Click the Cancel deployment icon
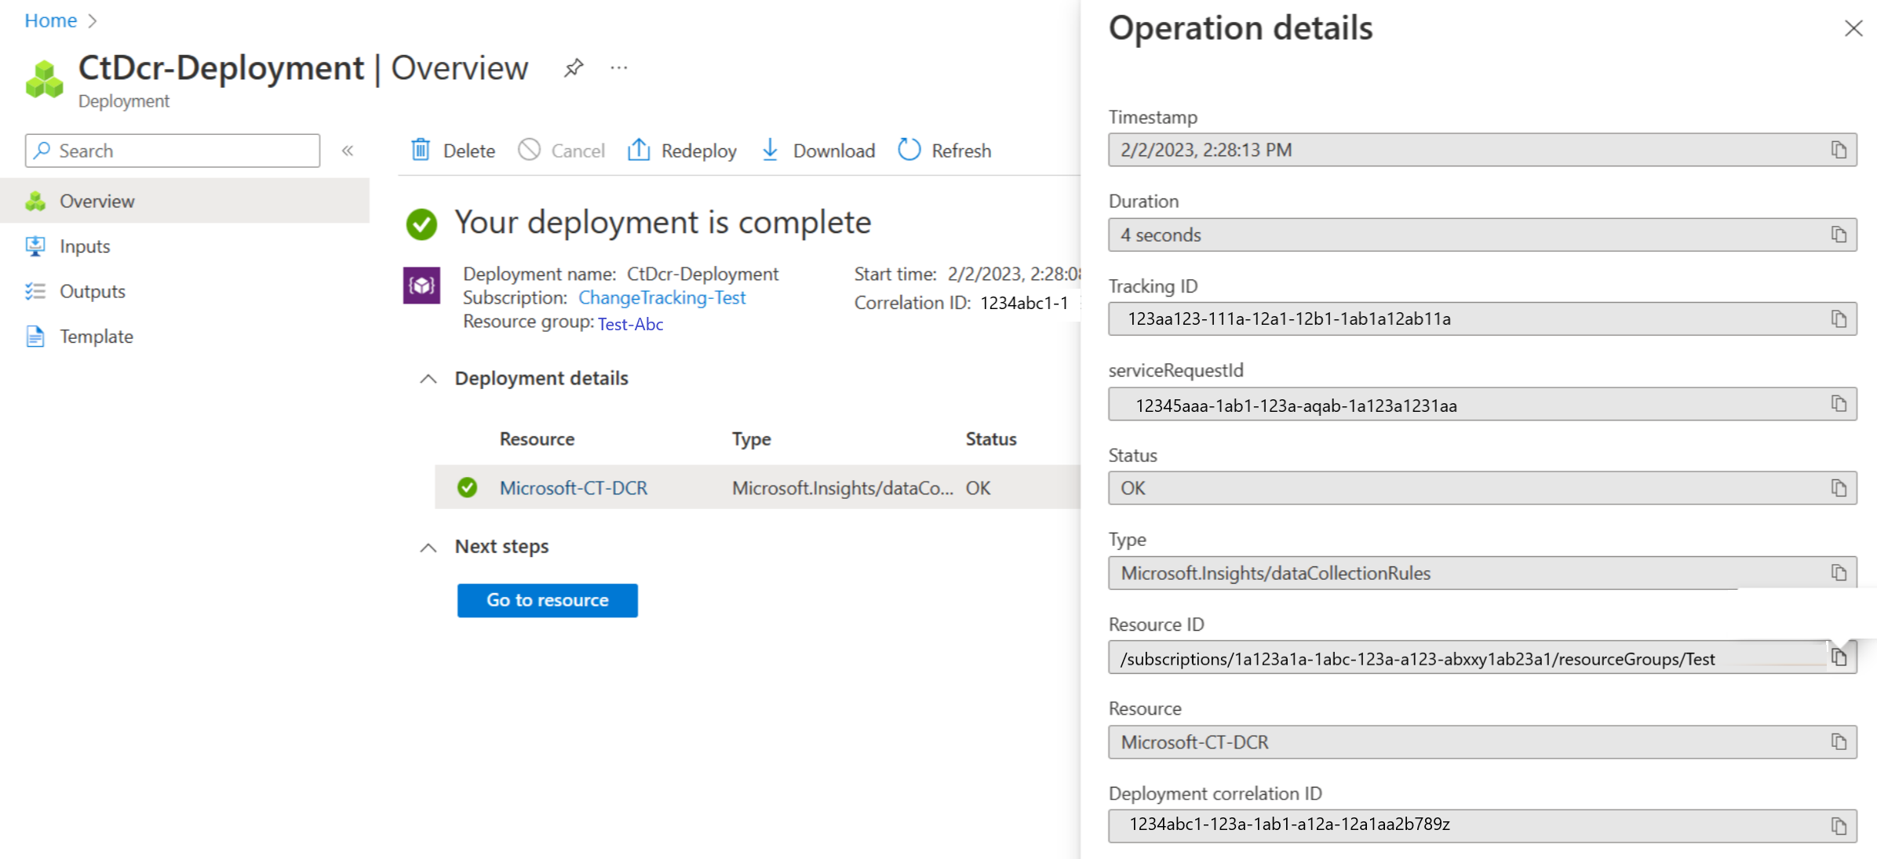This screenshot has height=859, width=1877. tap(528, 150)
